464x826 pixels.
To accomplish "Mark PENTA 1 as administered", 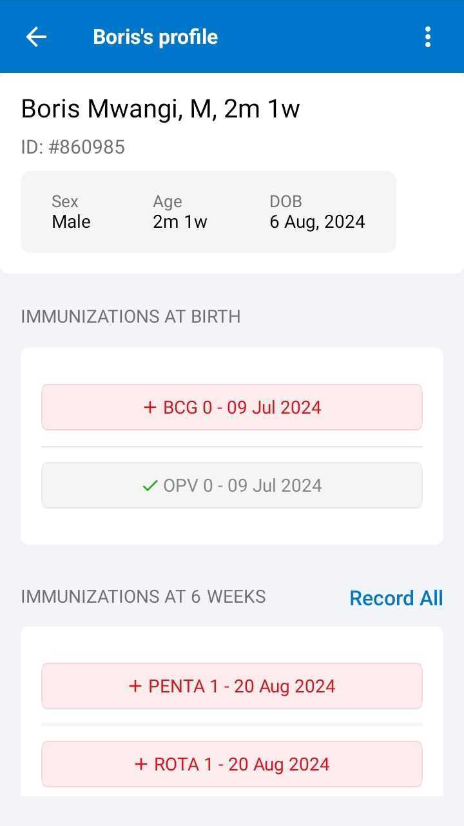I will 232,686.
